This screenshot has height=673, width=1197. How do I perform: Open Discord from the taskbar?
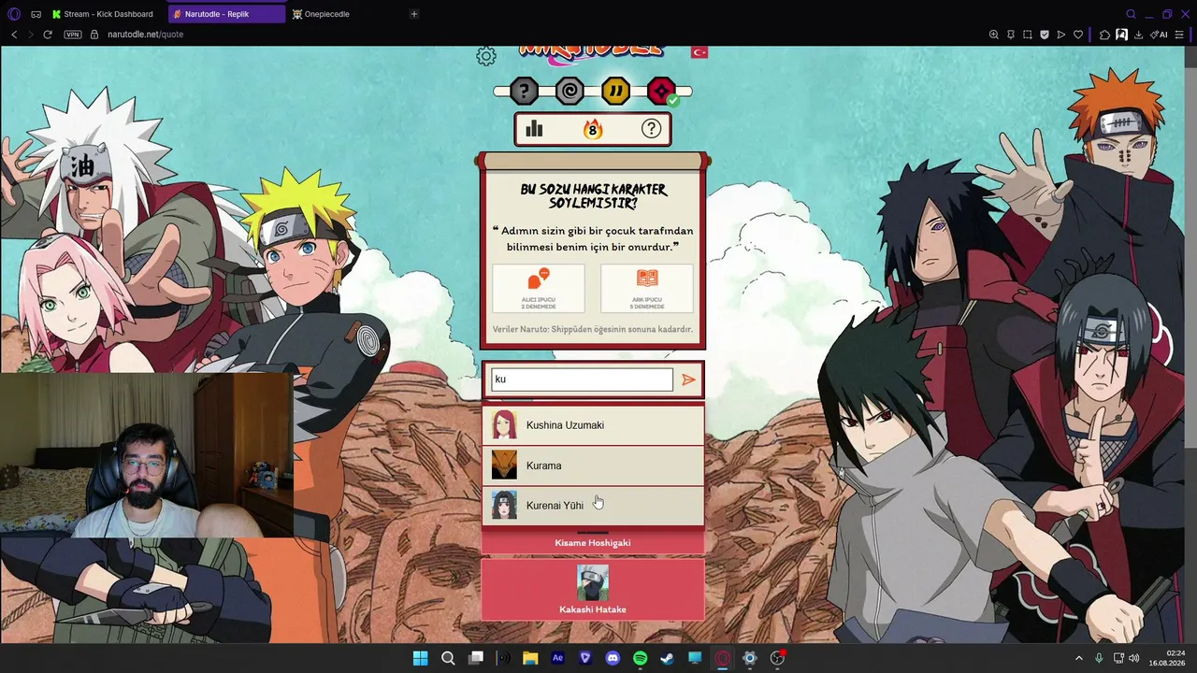[613, 658]
